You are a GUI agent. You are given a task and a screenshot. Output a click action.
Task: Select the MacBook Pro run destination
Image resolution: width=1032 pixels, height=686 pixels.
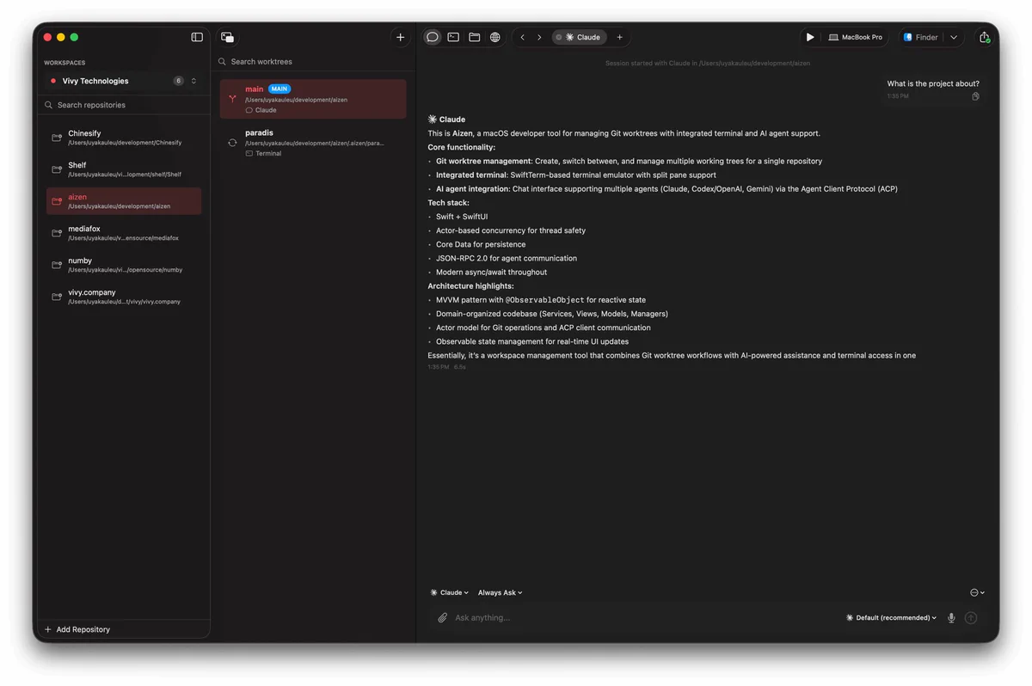[x=856, y=37]
